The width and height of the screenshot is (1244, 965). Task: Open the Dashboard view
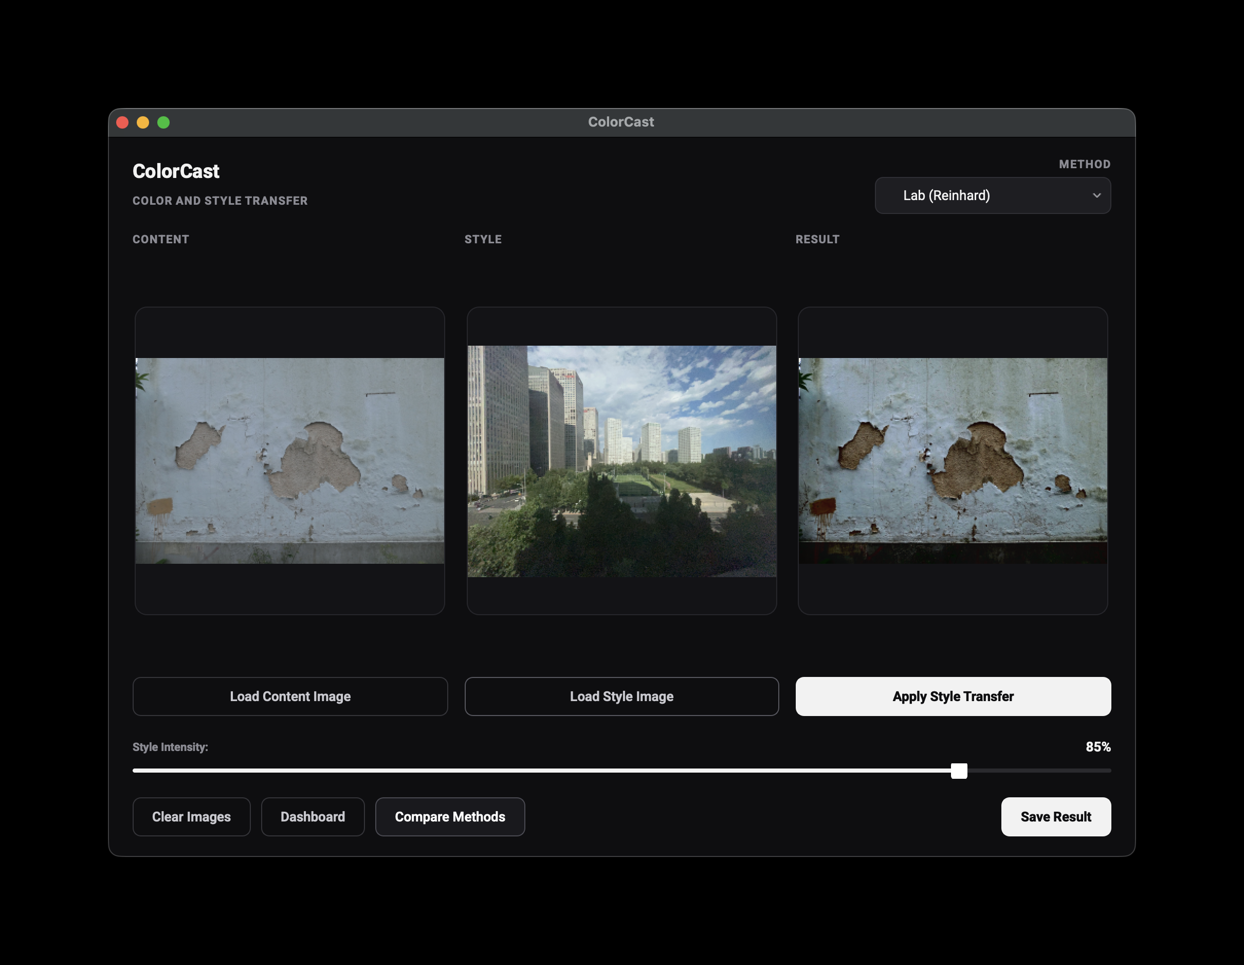click(313, 816)
